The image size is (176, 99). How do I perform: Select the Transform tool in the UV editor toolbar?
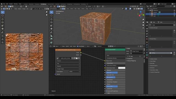pyautogui.click(x=2, y=29)
